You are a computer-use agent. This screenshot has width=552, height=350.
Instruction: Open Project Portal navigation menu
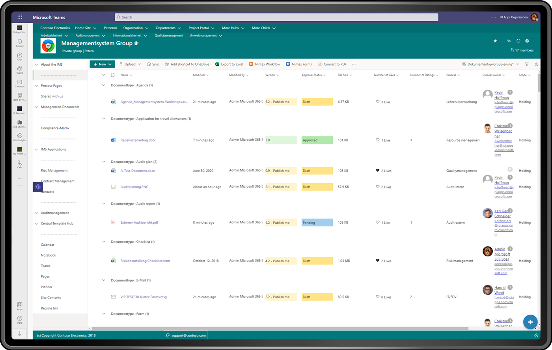(x=201, y=28)
